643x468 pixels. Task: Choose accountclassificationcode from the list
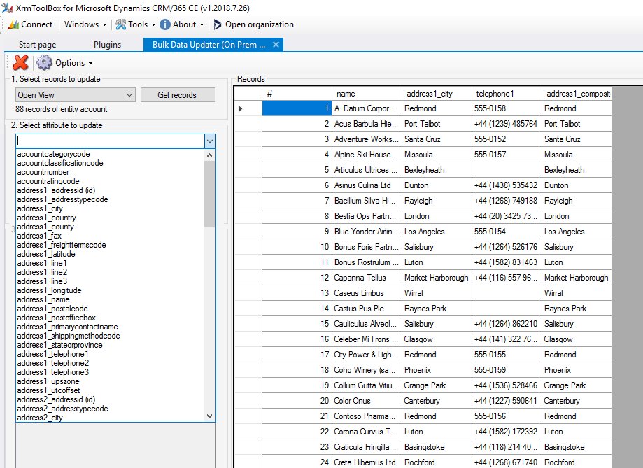point(60,163)
